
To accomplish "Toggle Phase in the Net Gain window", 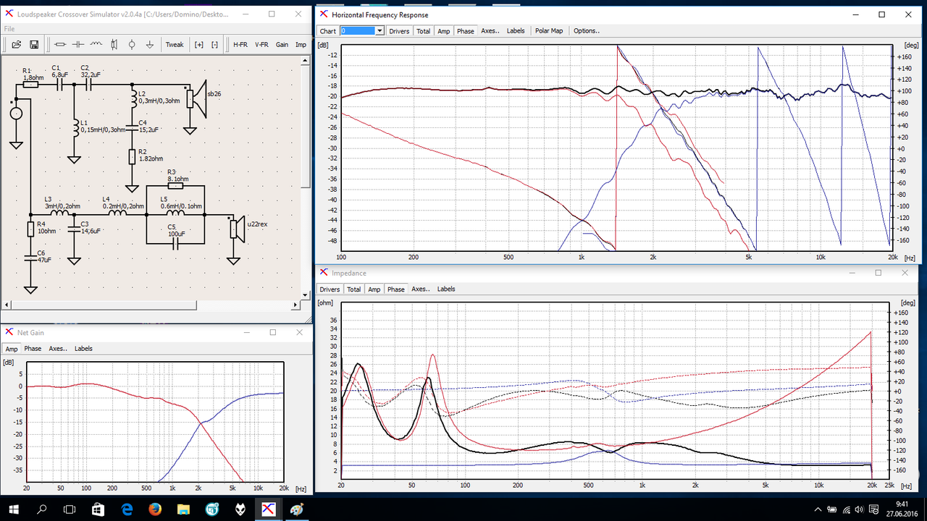I will [x=33, y=349].
